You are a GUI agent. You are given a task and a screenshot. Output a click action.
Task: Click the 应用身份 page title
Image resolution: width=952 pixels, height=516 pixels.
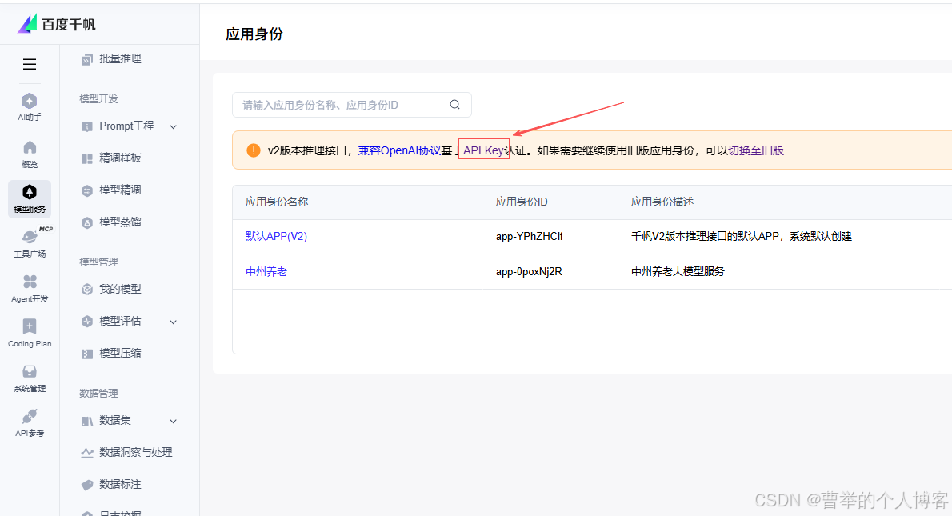click(254, 34)
